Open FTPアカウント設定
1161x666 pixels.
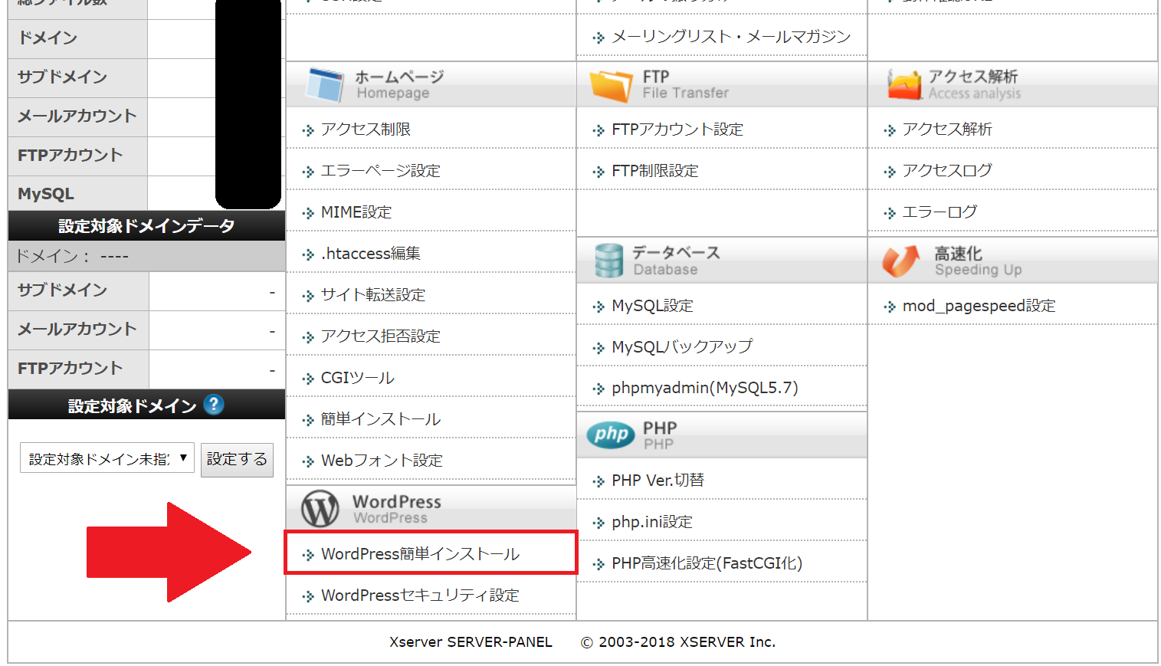point(677,129)
